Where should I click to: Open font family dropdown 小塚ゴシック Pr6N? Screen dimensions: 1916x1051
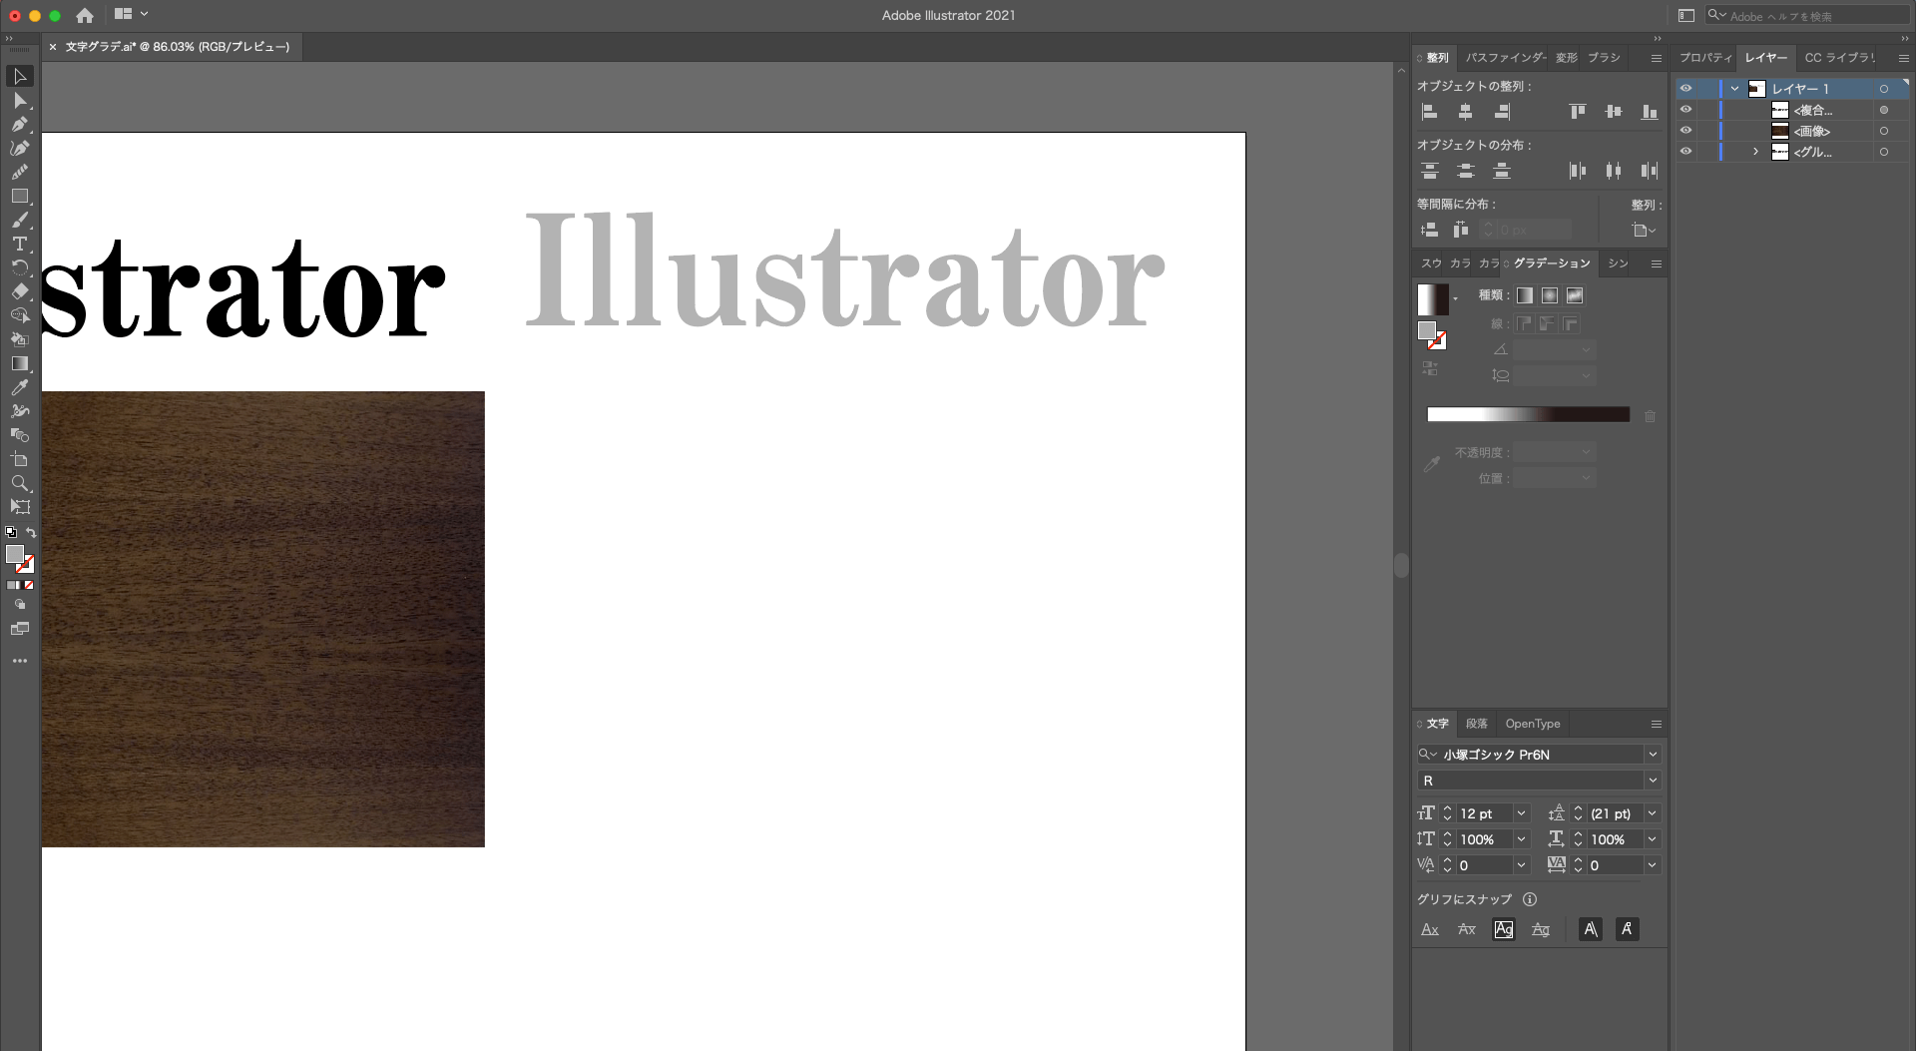click(x=1653, y=755)
